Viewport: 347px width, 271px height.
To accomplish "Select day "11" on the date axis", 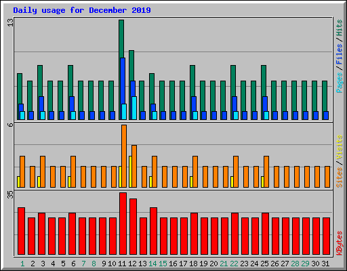I will [122, 264].
